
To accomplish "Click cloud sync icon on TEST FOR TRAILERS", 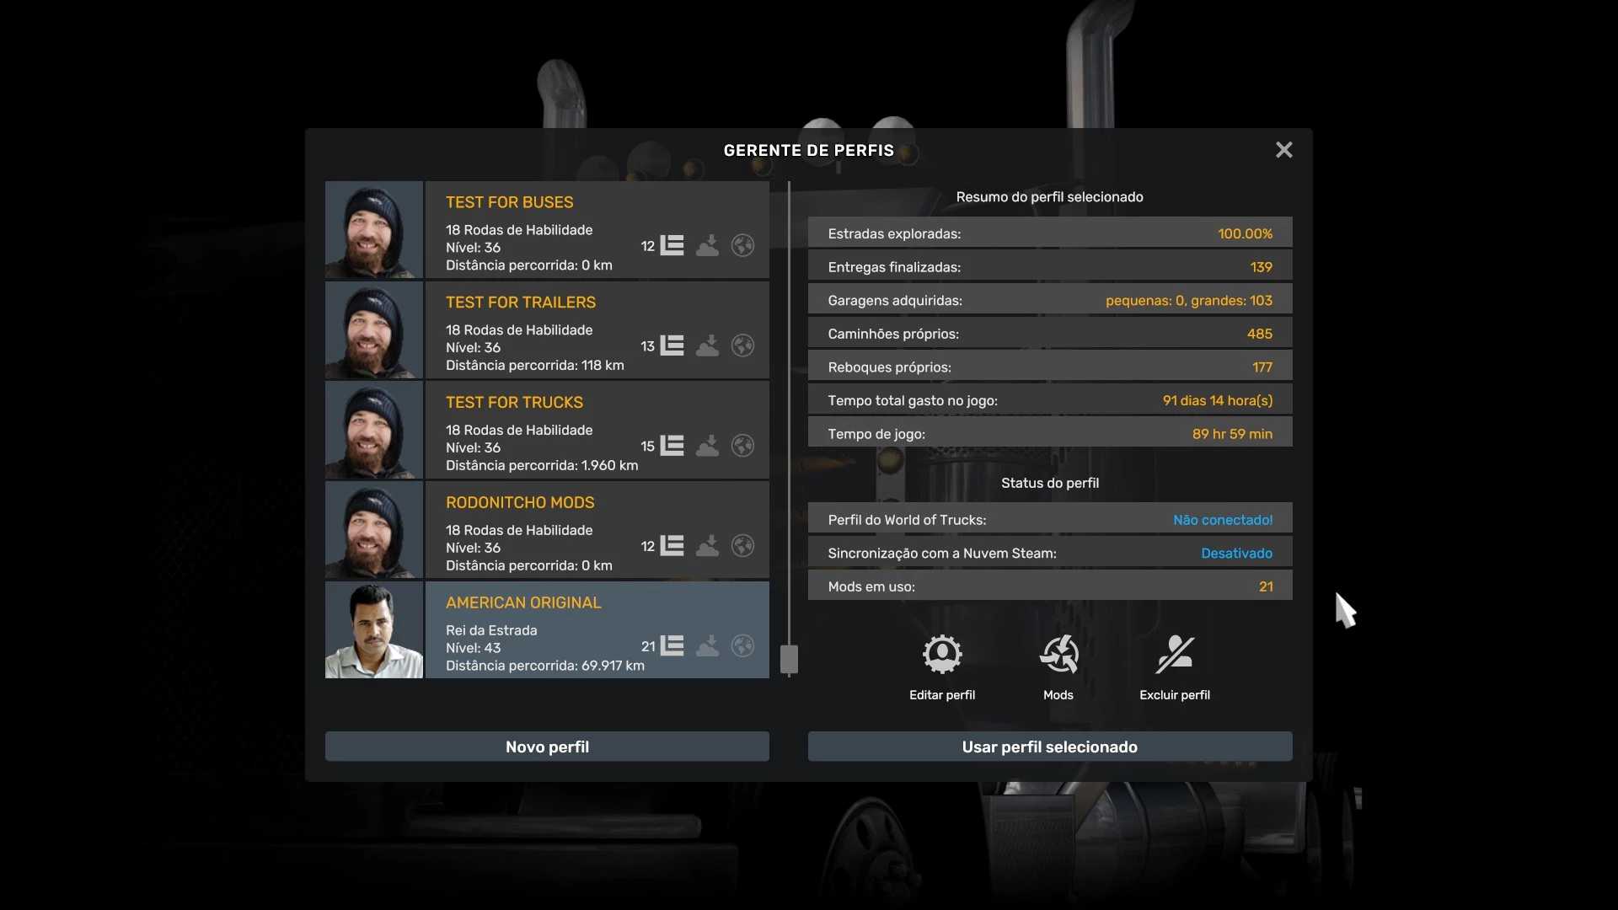I will [707, 345].
